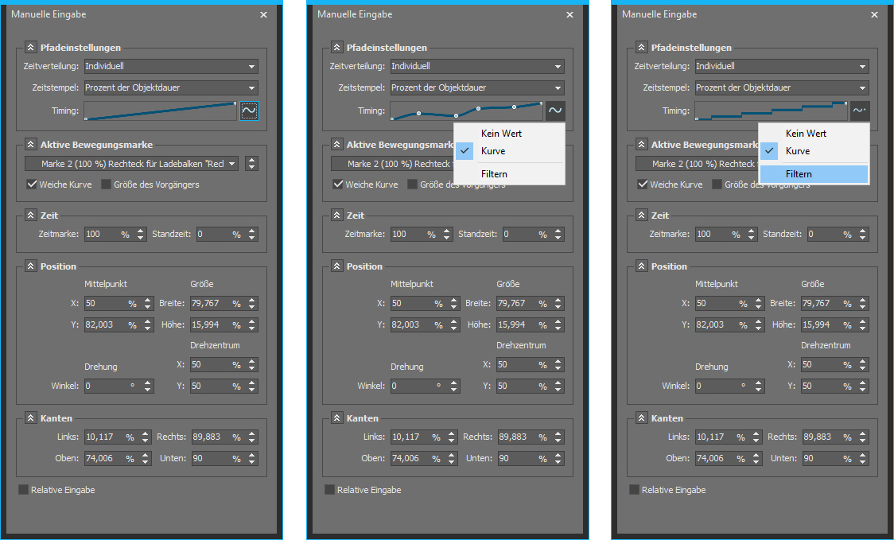Collapse Pfadeinstellungen section in the left panel
The image size is (894, 540).
pyautogui.click(x=30, y=48)
